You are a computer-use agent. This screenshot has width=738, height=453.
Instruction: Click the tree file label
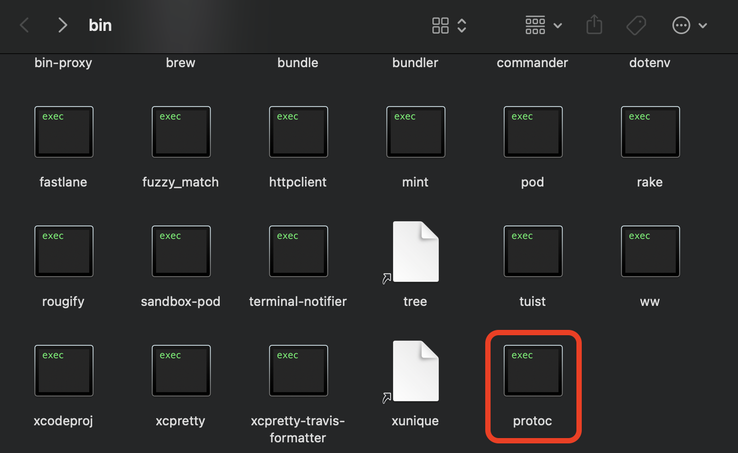coord(415,302)
